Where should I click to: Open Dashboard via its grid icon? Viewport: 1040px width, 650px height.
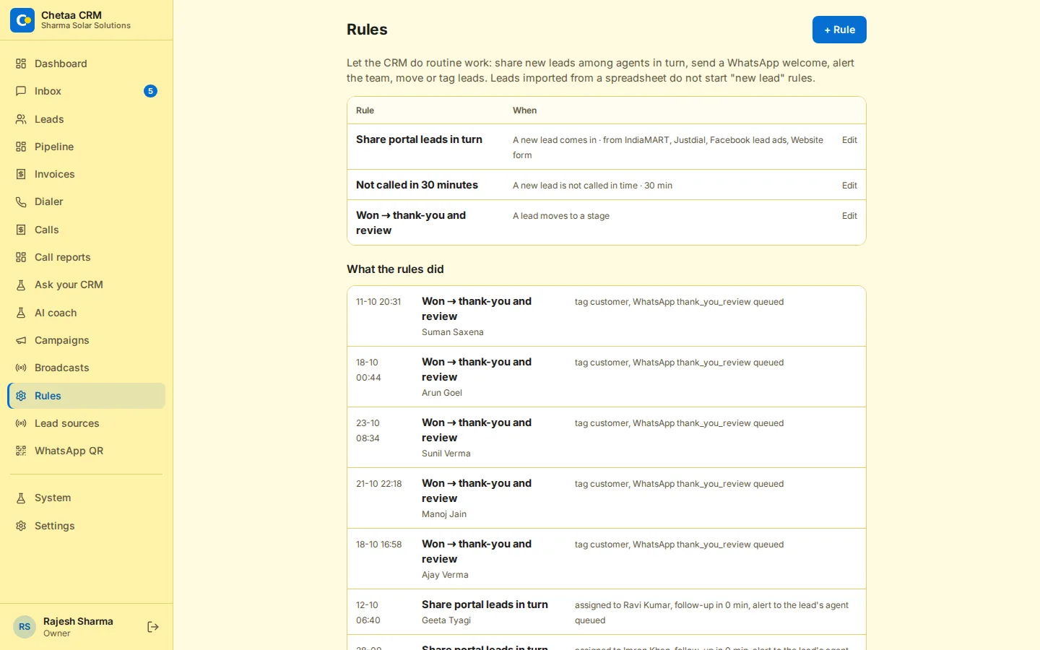(x=21, y=64)
